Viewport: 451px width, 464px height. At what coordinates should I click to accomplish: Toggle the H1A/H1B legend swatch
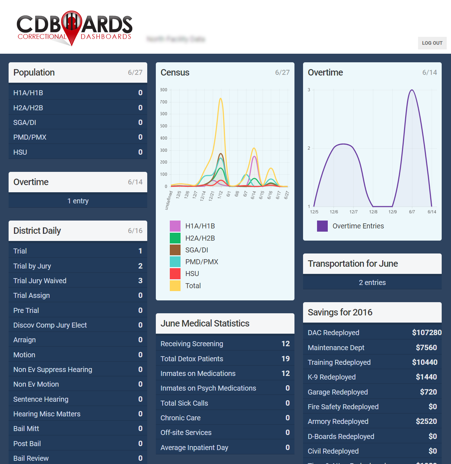coord(175,226)
